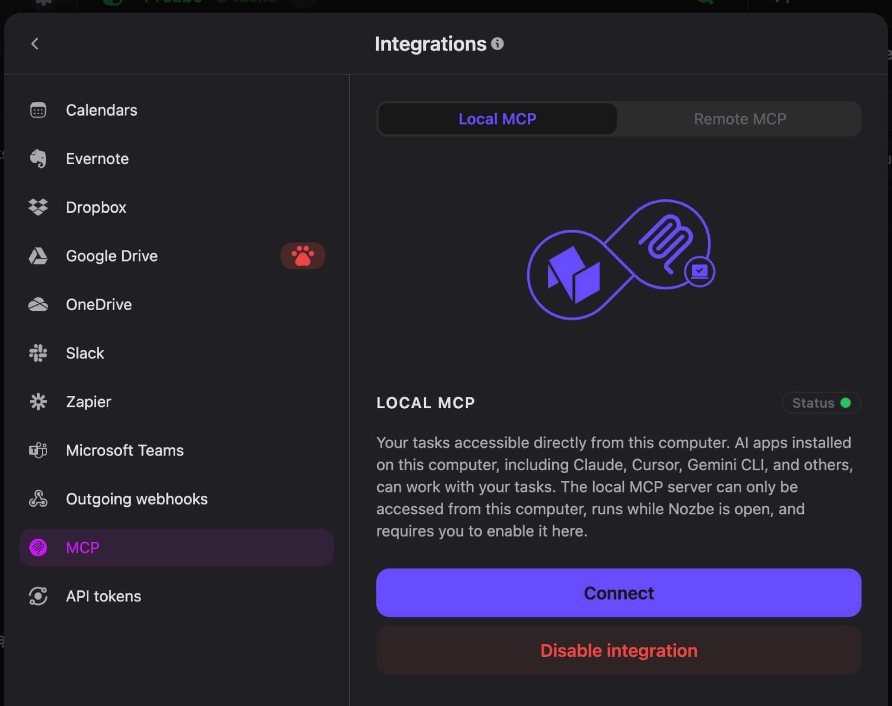Click the Outgoing webhooks icon

tap(38, 499)
